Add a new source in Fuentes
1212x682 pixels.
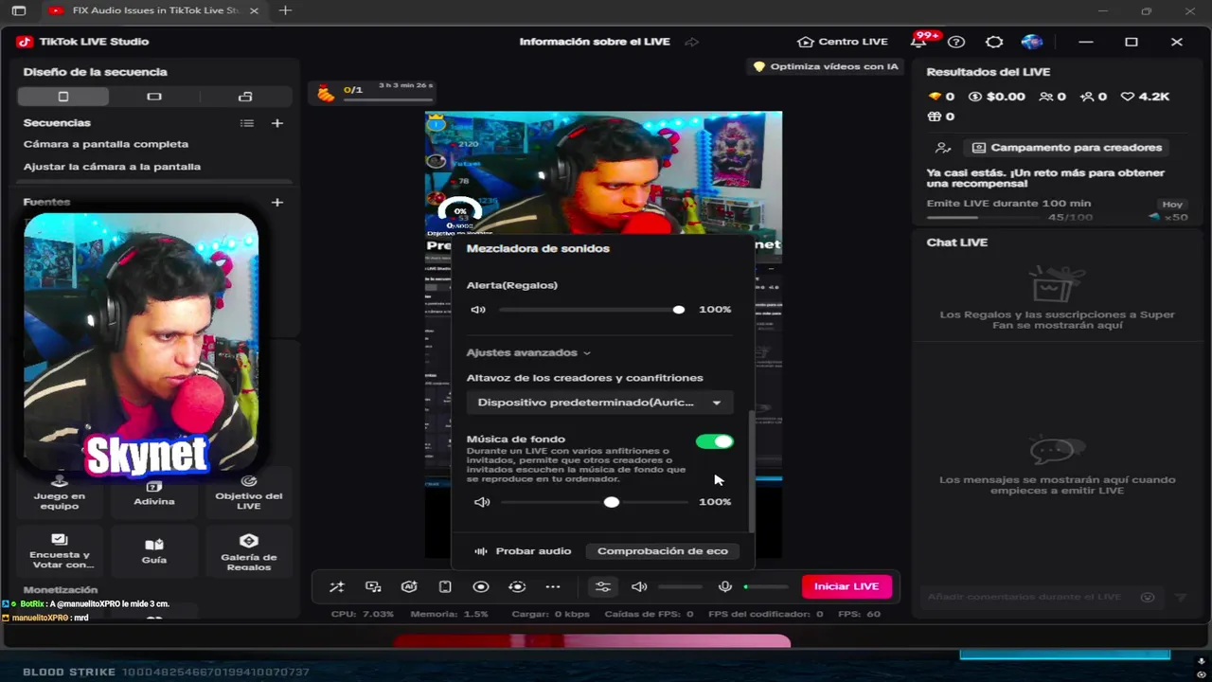(277, 202)
